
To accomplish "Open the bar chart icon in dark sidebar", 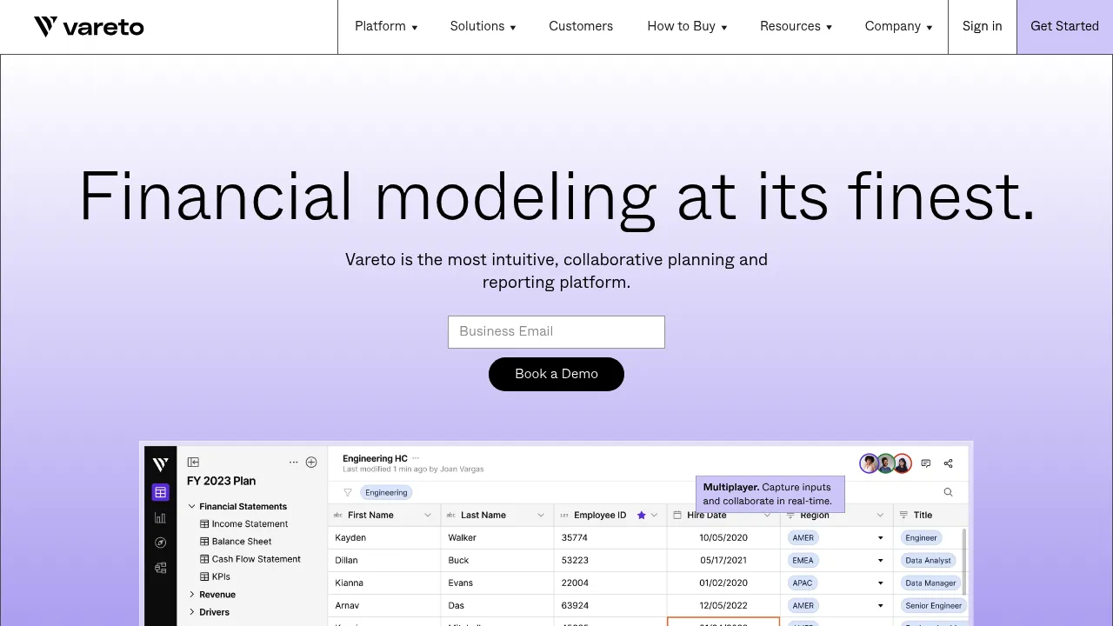I will point(160,517).
